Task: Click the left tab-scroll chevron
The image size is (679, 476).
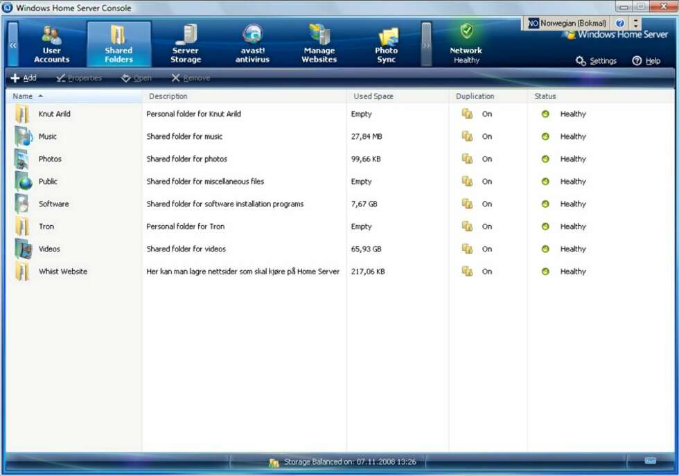Action: 13,44
